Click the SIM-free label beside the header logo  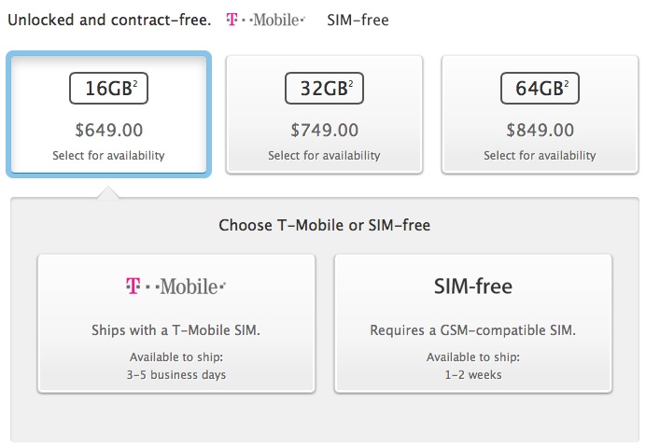coord(358,20)
